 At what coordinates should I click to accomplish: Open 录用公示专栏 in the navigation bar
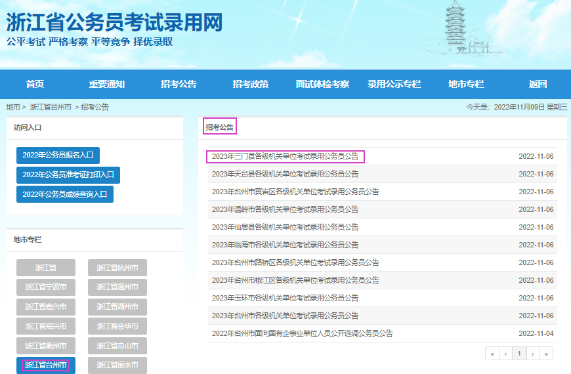(x=394, y=84)
